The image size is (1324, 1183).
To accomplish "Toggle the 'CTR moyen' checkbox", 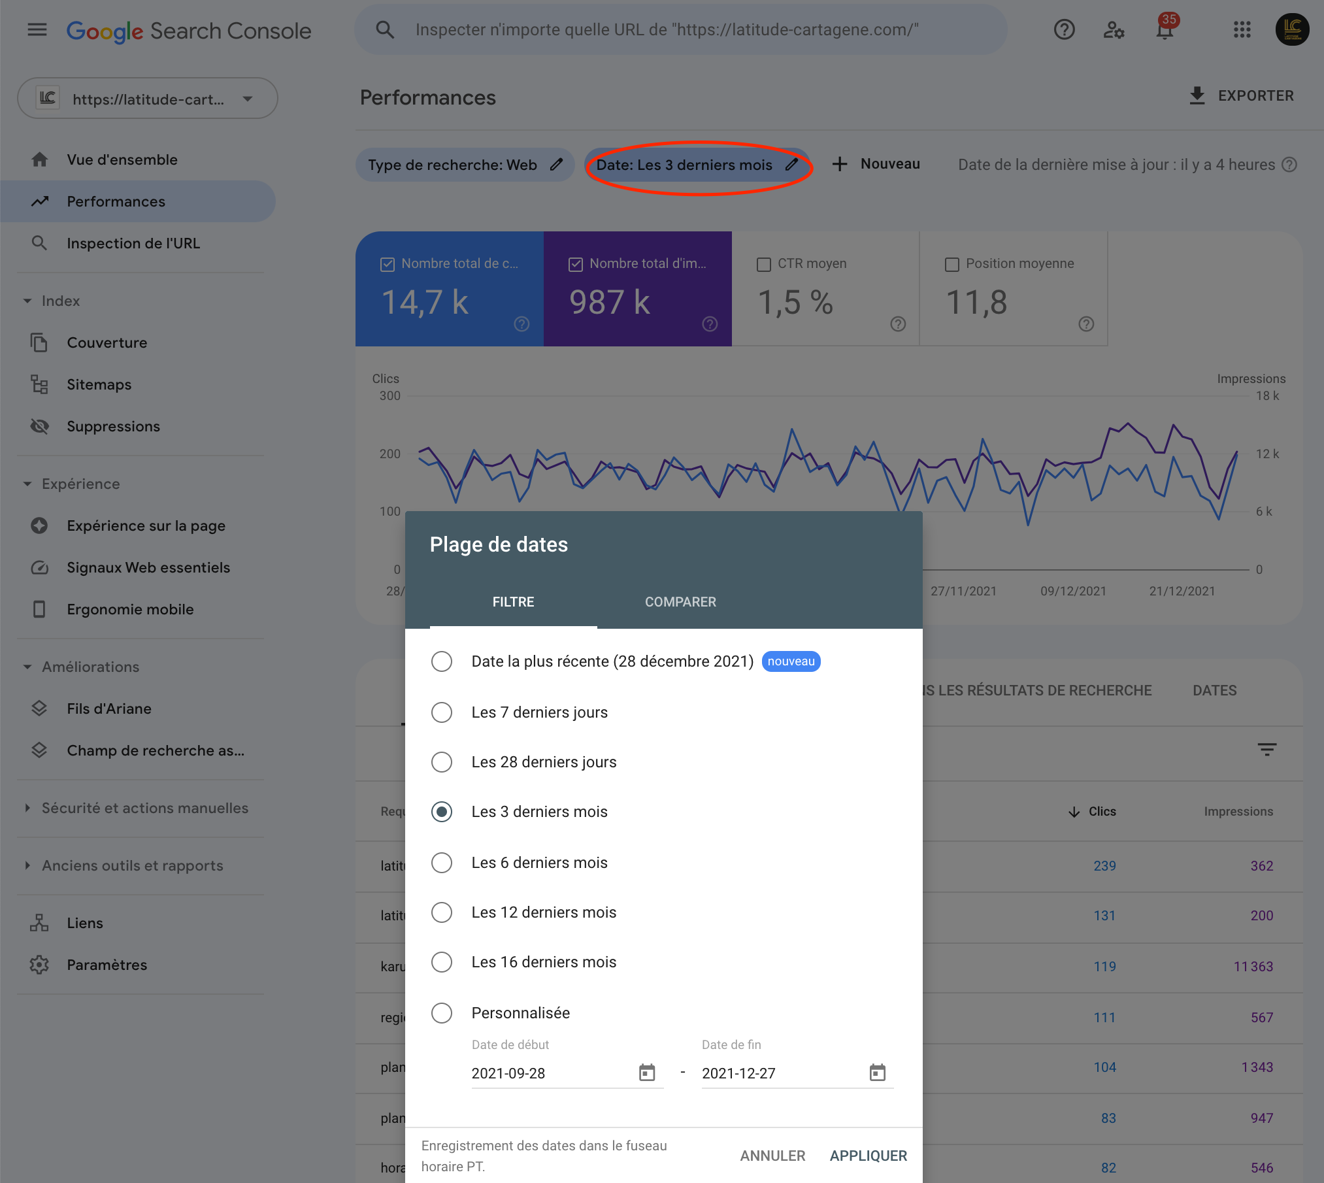I will [763, 264].
